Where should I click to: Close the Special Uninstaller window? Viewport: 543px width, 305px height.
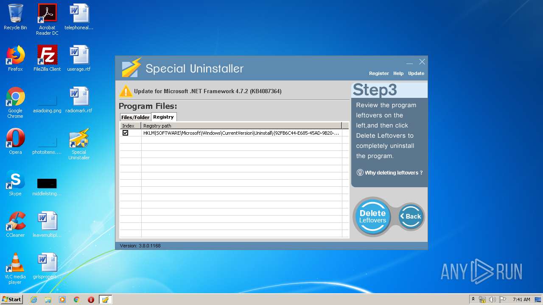pos(422,62)
